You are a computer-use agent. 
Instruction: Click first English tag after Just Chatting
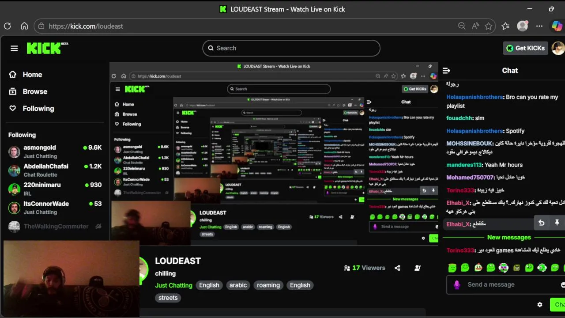tap(209, 285)
